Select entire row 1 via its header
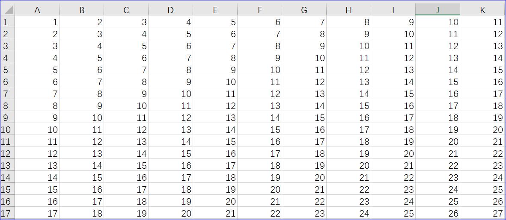 (x=7, y=22)
